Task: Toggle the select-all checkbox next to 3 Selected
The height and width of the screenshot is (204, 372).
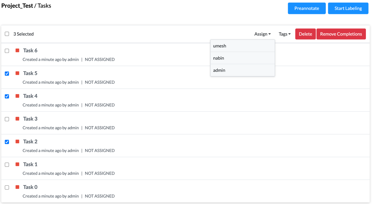Action: pos(7,34)
